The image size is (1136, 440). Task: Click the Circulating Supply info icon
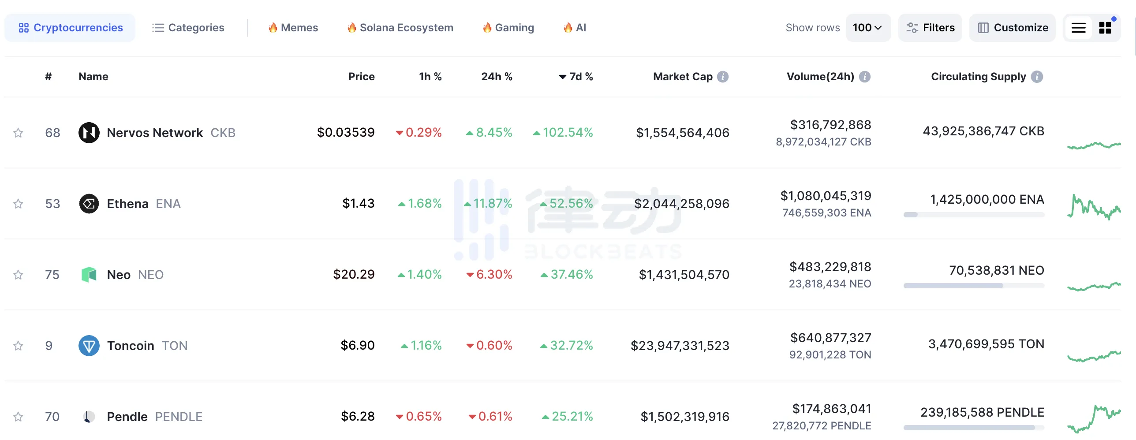[x=1037, y=77]
